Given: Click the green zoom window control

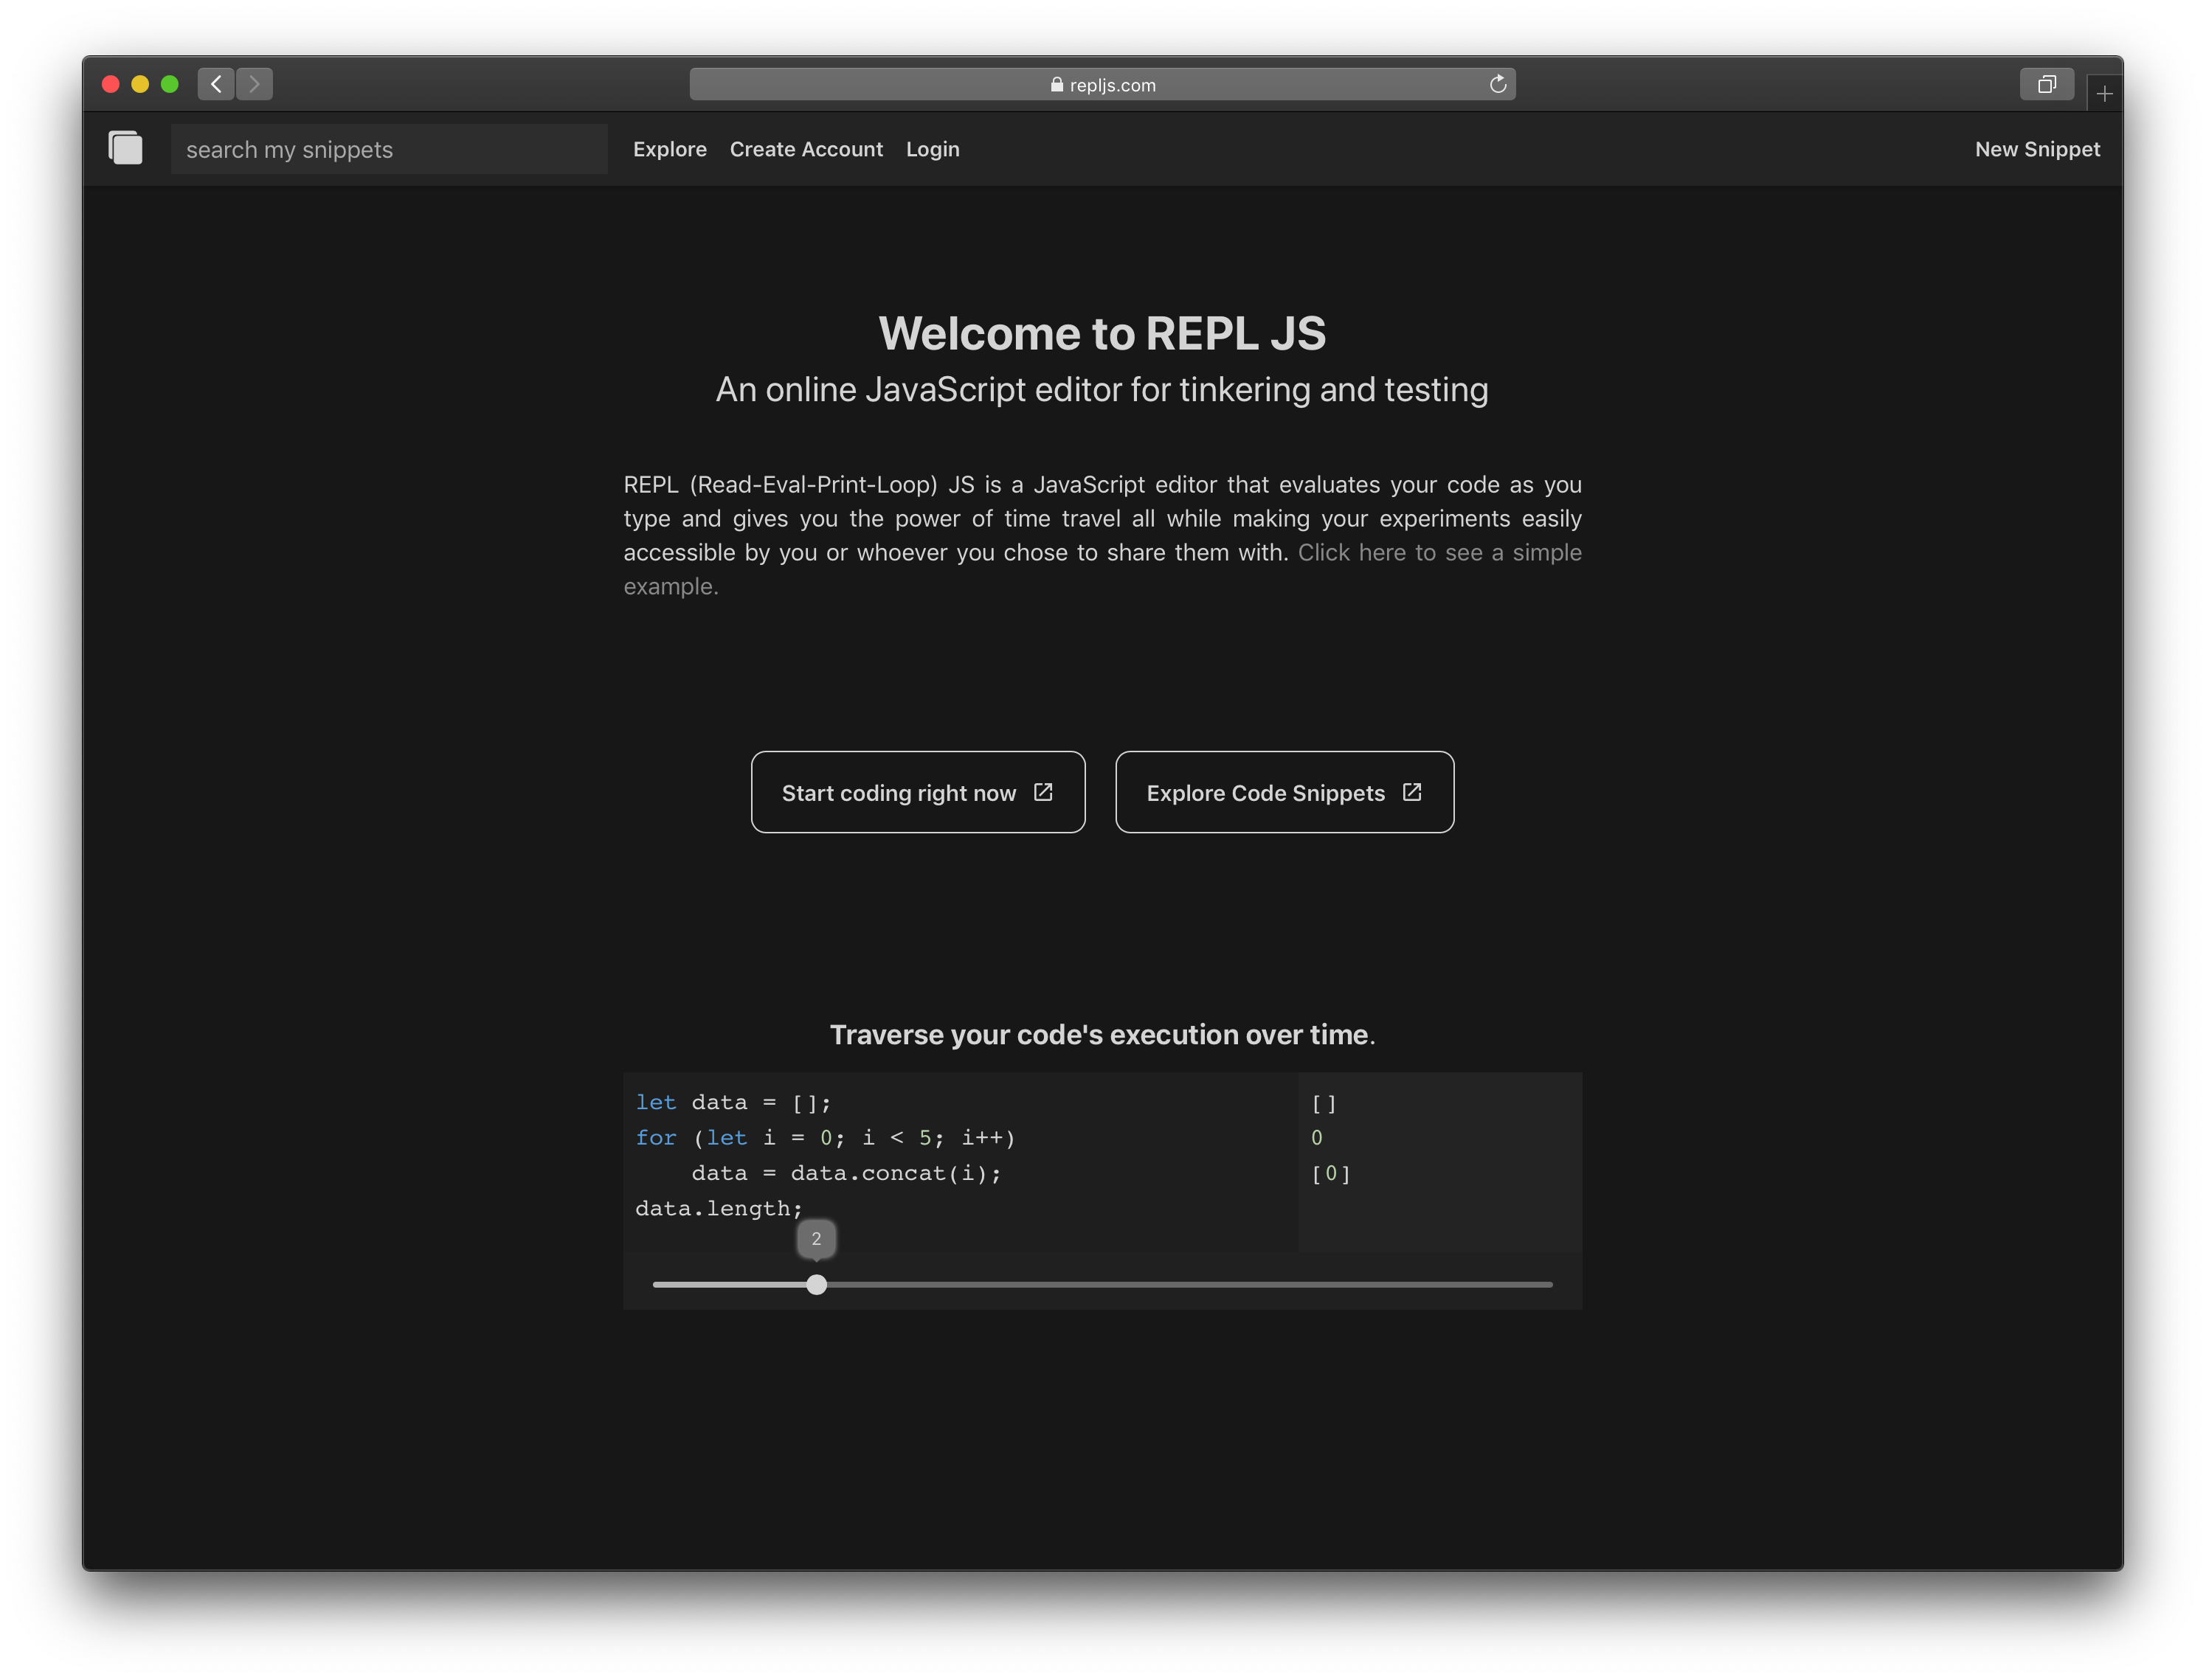Looking at the screenshot, I should [x=171, y=84].
